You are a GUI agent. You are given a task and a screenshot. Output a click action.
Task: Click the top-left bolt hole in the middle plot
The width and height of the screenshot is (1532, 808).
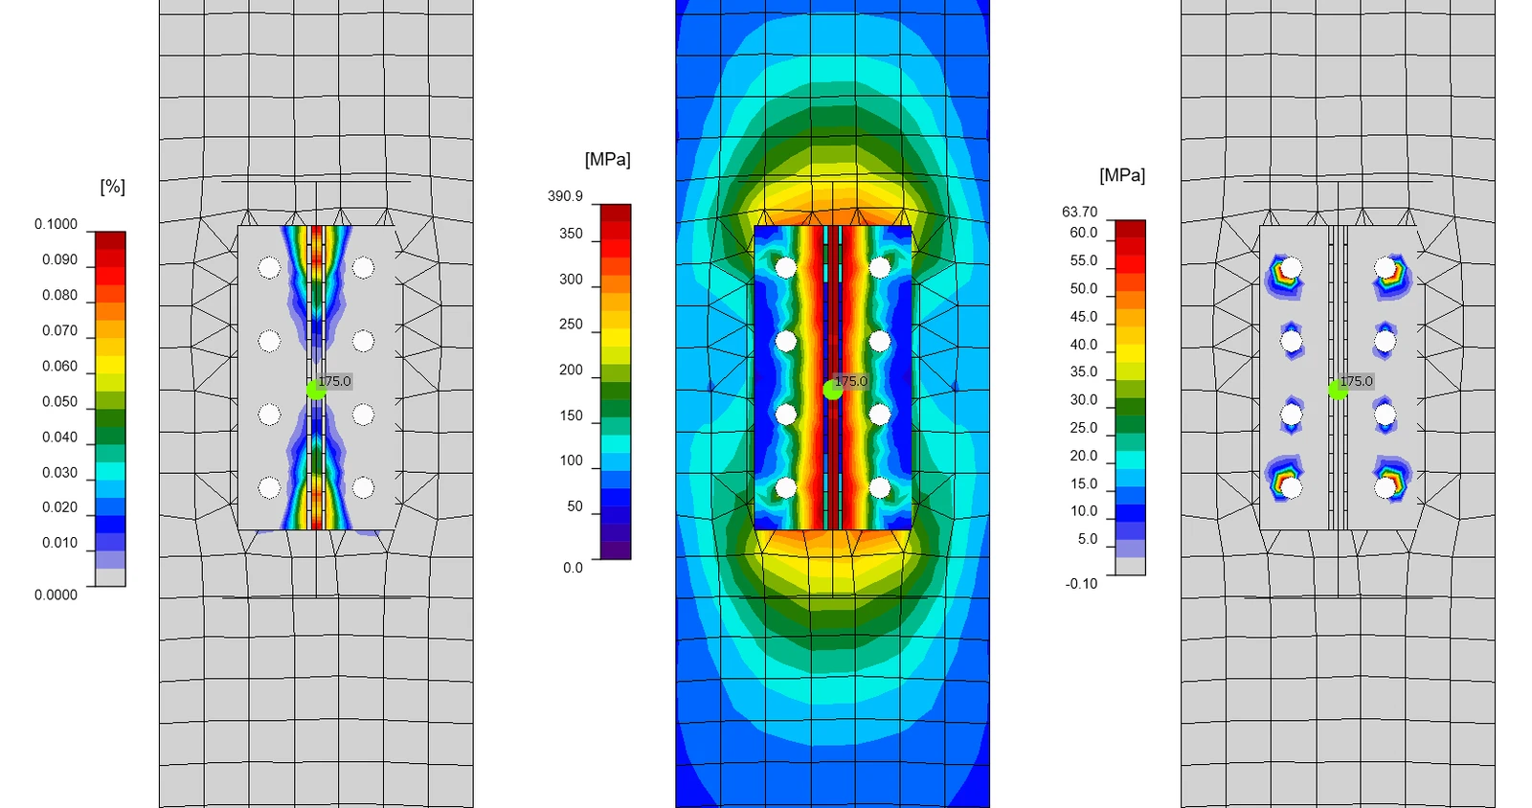[x=786, y=267]
